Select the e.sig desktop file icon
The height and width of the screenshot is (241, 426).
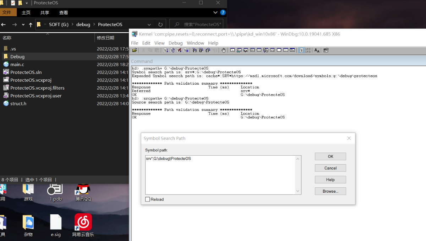click(x=56, y=225)
